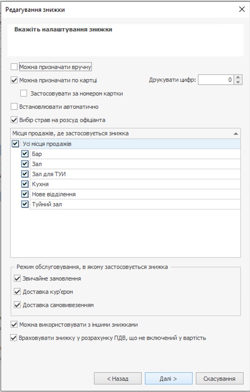Enable 'Встановлювати автоматично' checkbox
The image size is (250, 392).
(x=14, y=107)
